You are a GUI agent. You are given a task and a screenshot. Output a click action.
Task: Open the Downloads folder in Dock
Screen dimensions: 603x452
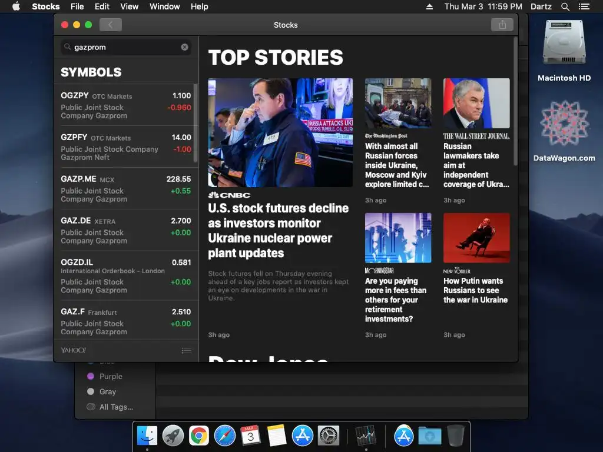[429, 436]
